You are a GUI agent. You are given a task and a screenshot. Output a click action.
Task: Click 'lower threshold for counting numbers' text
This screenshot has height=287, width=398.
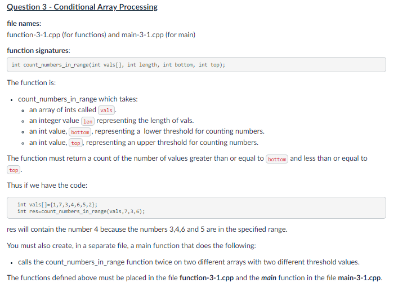tap(204, 131)
